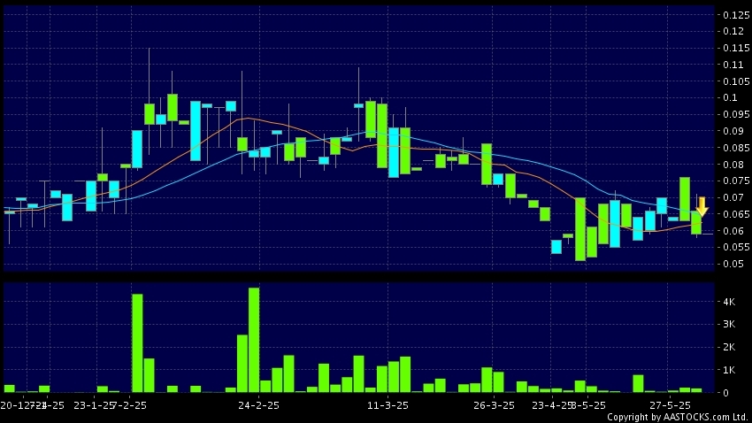Image resolution: width=752 pixels, height=423 pixels.
Task: Click the 24-2-25 date label
Action: pos(258,405)
